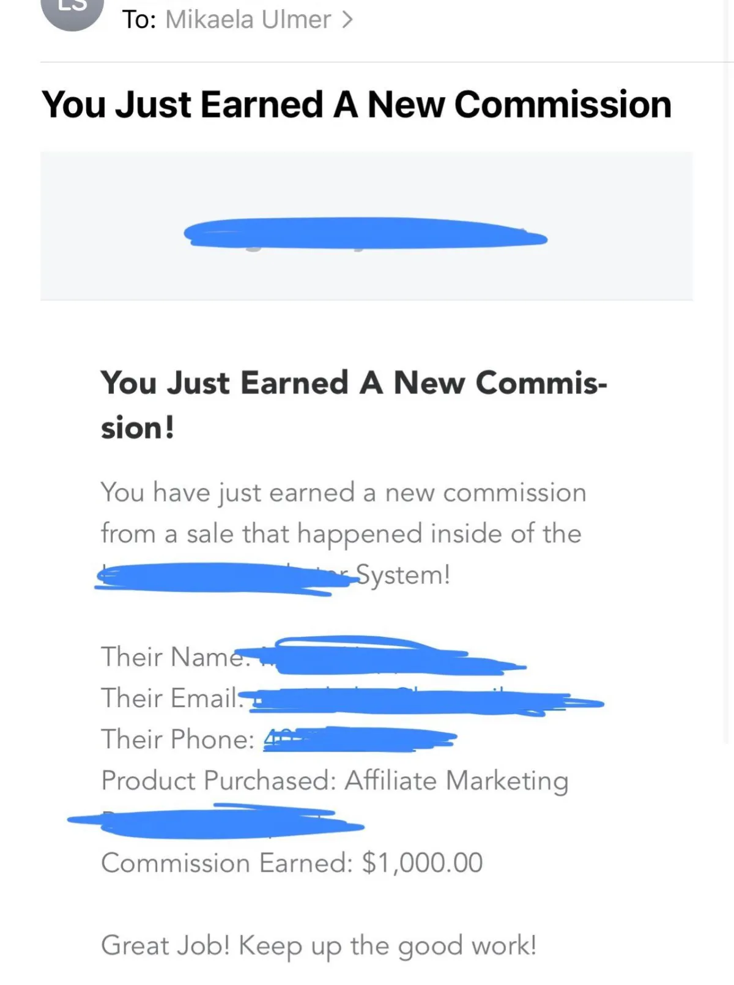Screen dimensions: 734x985
Task: Tap 'Product Purchased: Affiliate Marketing' line
Action: tap(335, 781)
